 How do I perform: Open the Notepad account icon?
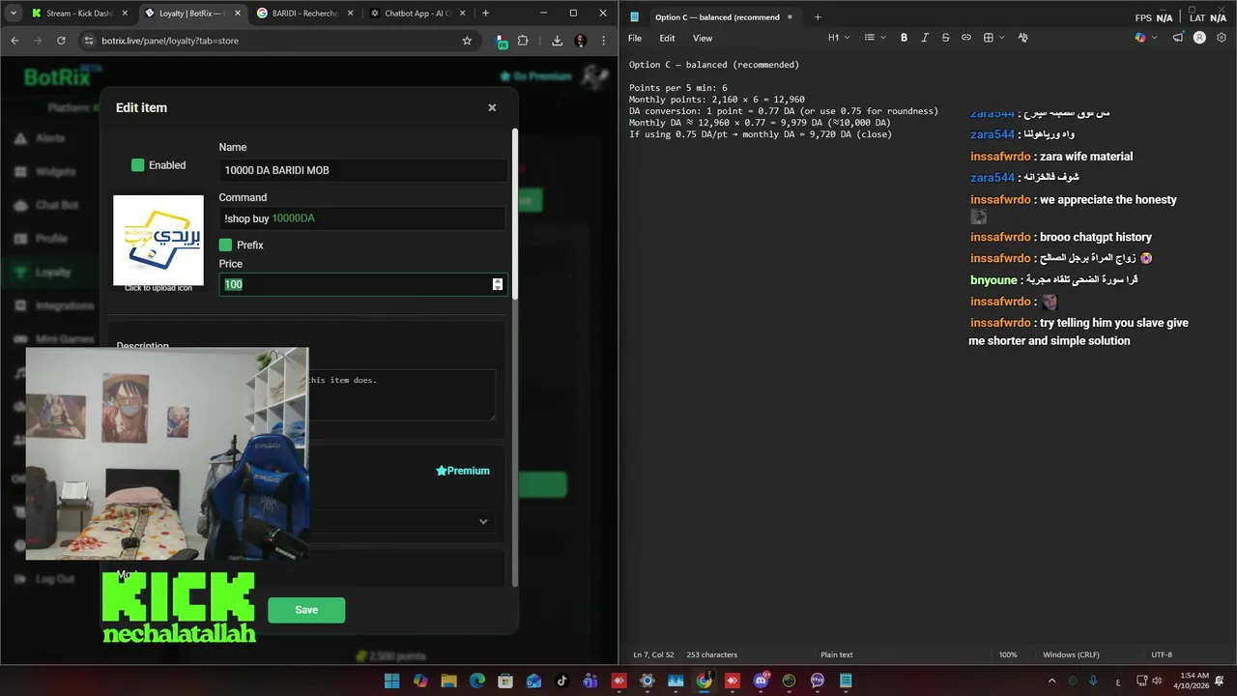[x=1199, y=38]
